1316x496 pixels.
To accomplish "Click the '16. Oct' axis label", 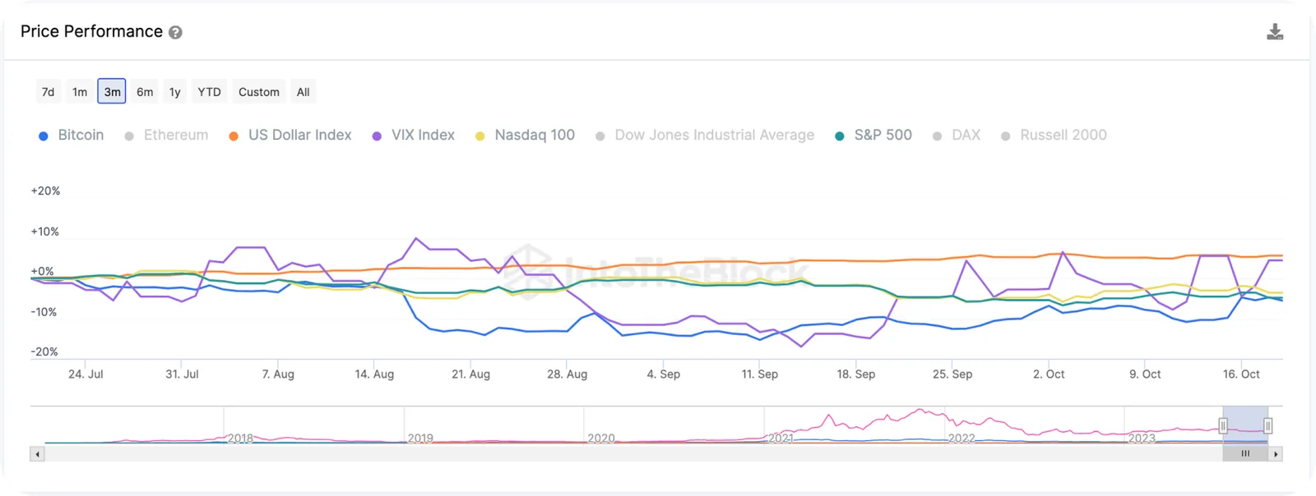I will click(x=1241, y=374).
